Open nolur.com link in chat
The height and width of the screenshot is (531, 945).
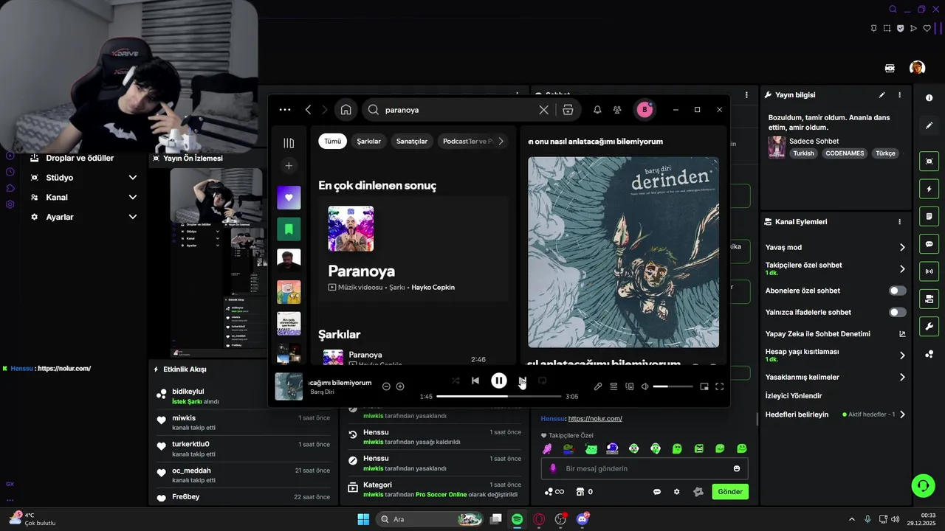pyautogui.click(x=595, y=418)
